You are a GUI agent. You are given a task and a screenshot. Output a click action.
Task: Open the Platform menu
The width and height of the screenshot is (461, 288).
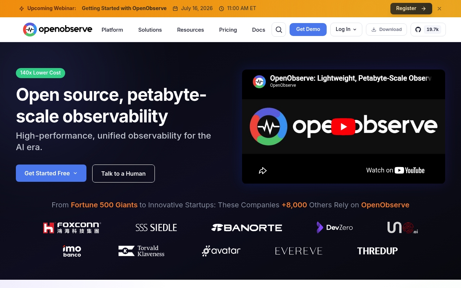click(x=112, y=30)
